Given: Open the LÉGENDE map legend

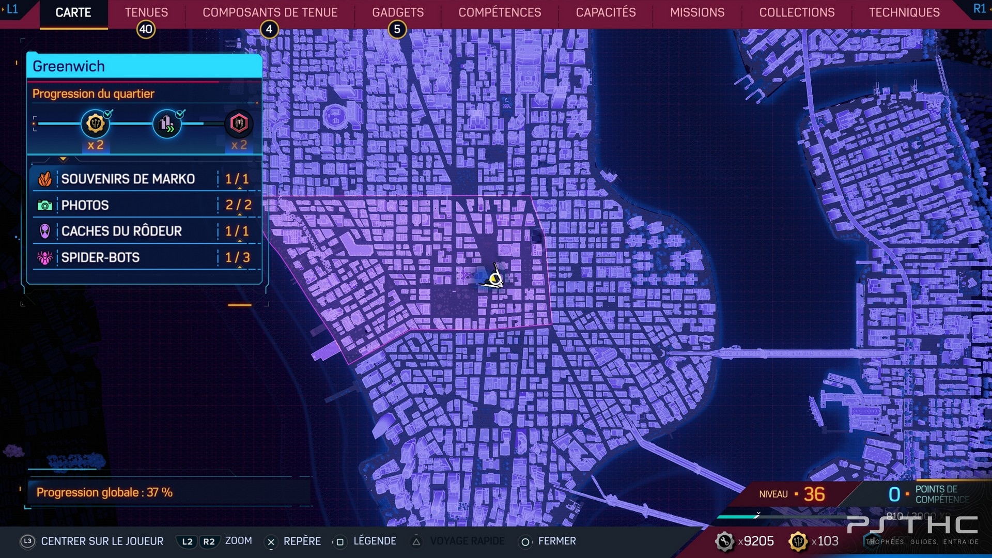Looking at the screenshot, I should (375, 541).
